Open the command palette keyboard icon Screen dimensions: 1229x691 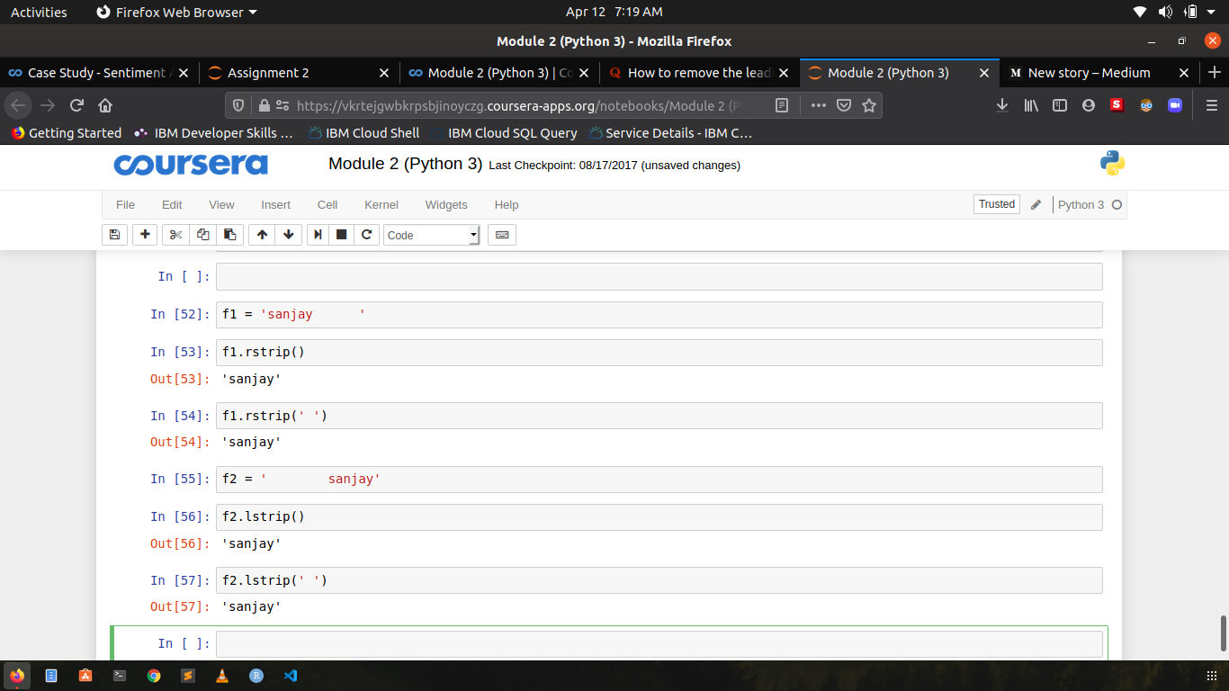pos(502,235)
